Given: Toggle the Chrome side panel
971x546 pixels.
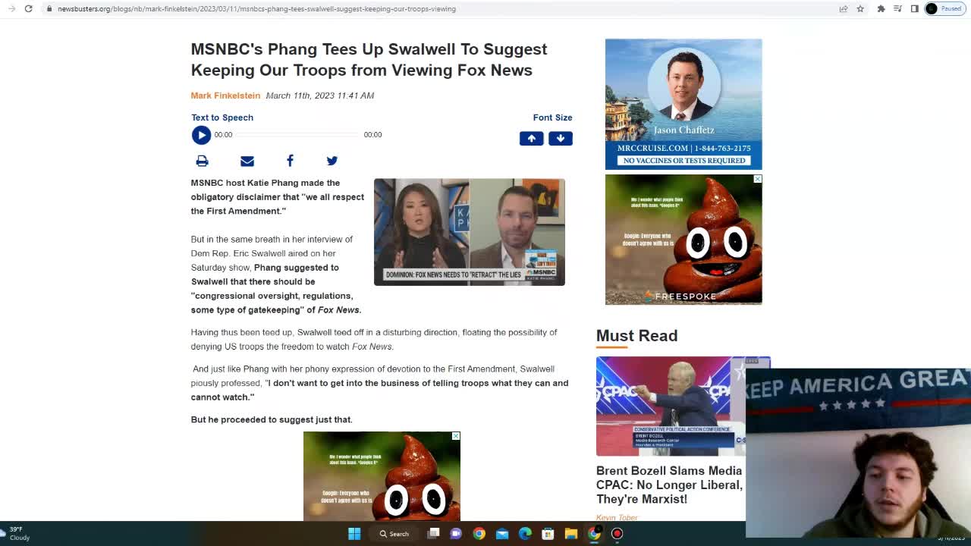Looking at the screenshot, I should (x=914, y=8).
